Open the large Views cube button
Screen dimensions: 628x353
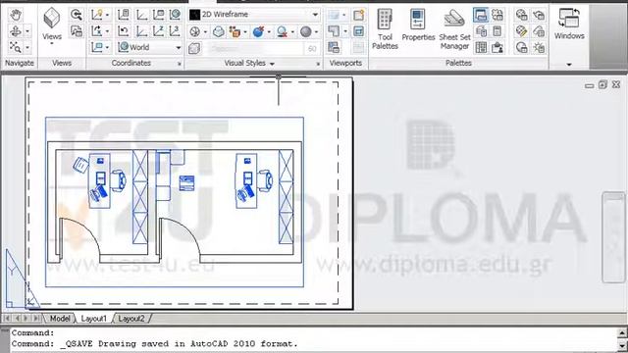pyautogui.click(x=52, y=25)
